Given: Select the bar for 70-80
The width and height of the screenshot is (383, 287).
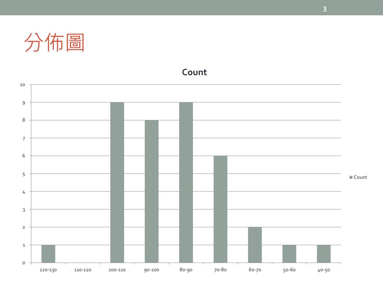Looking at the screenshot, I should point(221,209).
